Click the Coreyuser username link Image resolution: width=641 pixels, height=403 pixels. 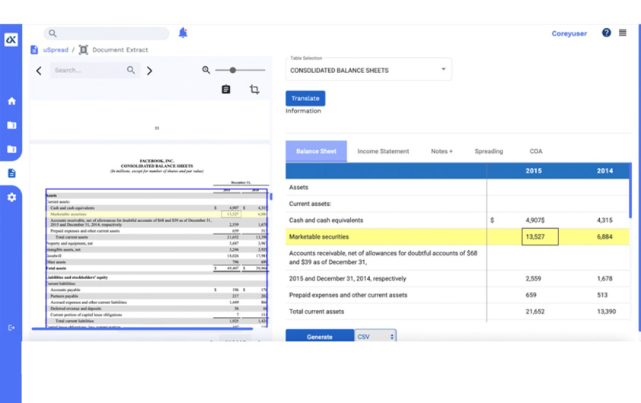tap(569, 33)
